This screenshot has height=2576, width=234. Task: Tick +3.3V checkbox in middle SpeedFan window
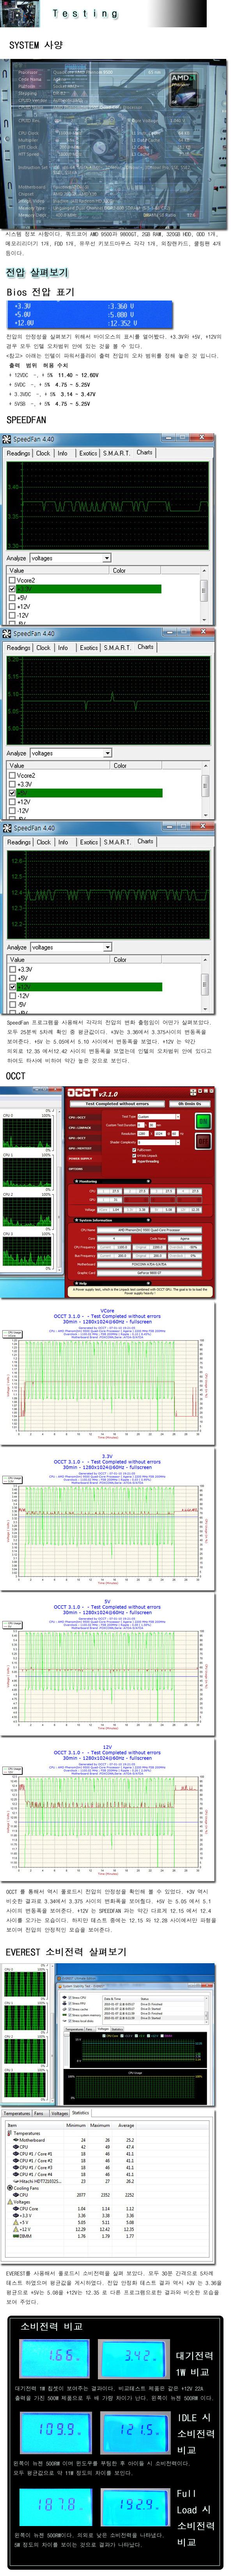(12, 784)
